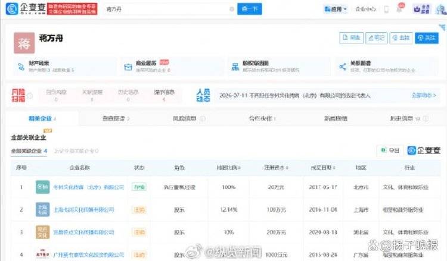Switch to the 合作伙伴 tab
The width and height of the screenshot is (447, 261).
pos(262,118)
